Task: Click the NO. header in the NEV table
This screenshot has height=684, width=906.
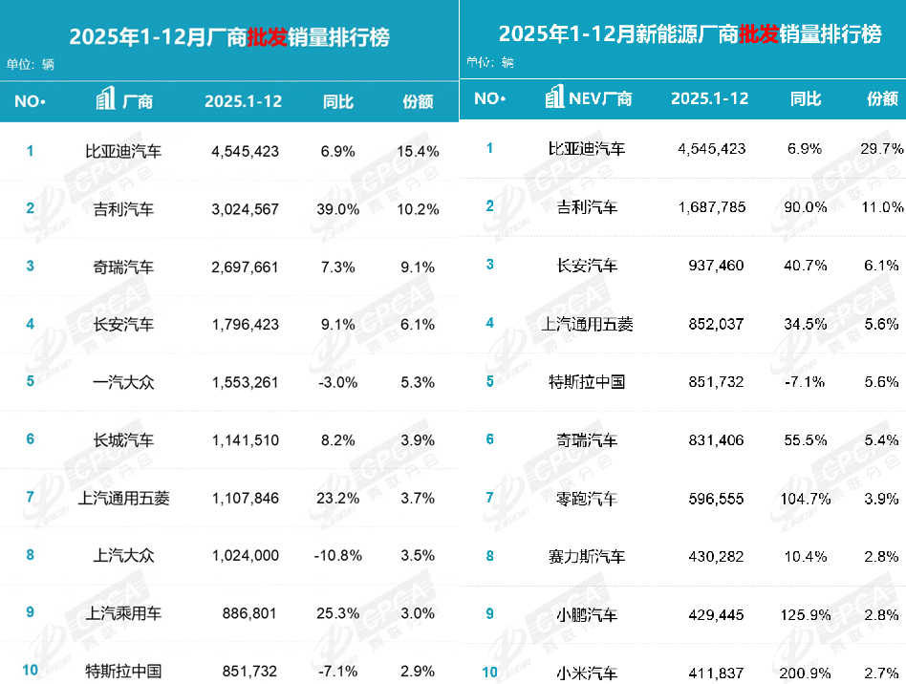Action: [488, 98]
